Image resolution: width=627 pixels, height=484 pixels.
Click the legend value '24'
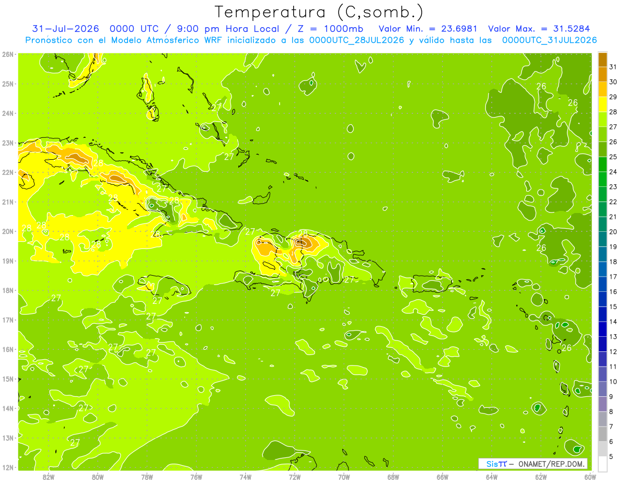(613, 172)
